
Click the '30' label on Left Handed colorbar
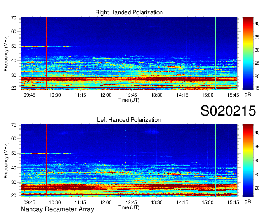257,160
